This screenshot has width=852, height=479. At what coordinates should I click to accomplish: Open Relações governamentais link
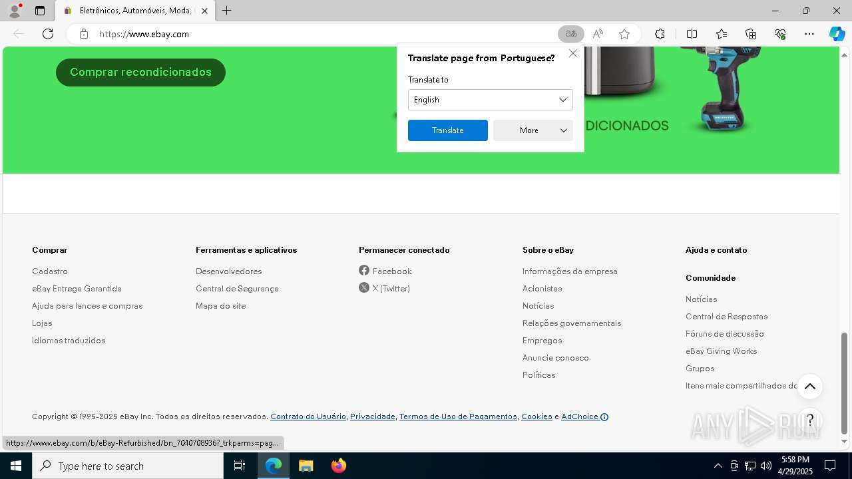point(572,323)
